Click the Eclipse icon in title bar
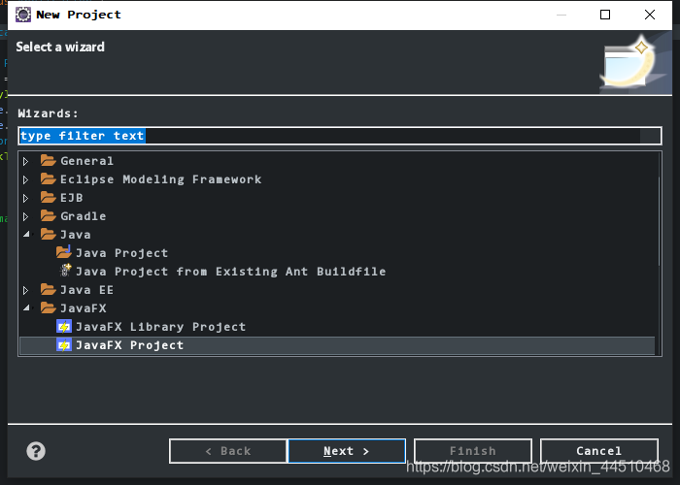680x485 pixels. [x=23, y=15]
